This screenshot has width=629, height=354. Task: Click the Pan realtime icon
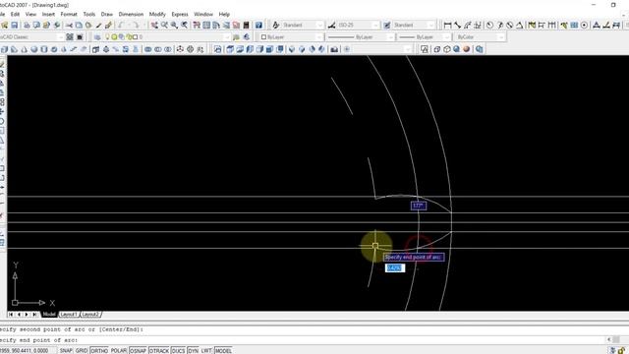tap(154, 25)
